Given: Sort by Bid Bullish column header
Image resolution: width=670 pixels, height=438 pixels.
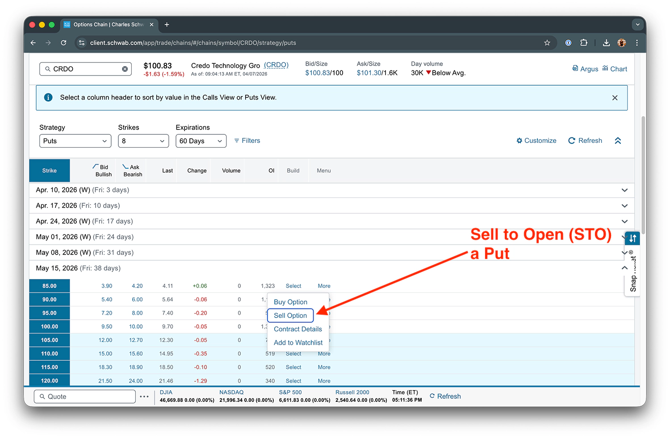Looking at the screenshot, I should click(103, 171).
